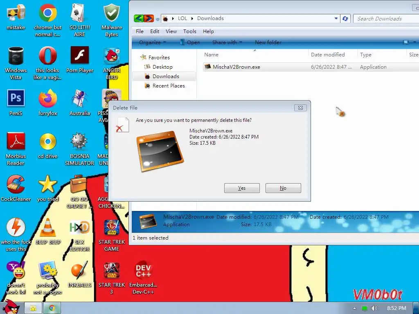Select the BEEP BEEP traffic cone icon
Viewport: 419px width, 314px height.
(x=48, y=231)
